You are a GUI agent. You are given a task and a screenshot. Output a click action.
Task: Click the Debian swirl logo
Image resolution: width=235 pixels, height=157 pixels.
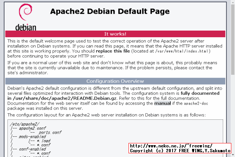point(25,12)
